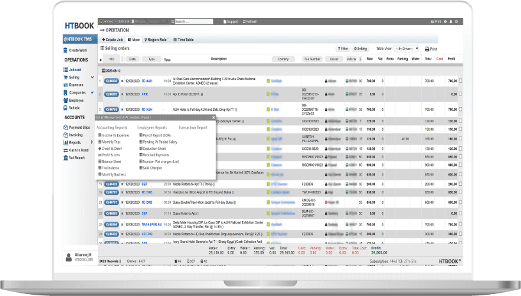Open the Vehicle page
Screen dimensions: 521x296
(x=72, y=108)
